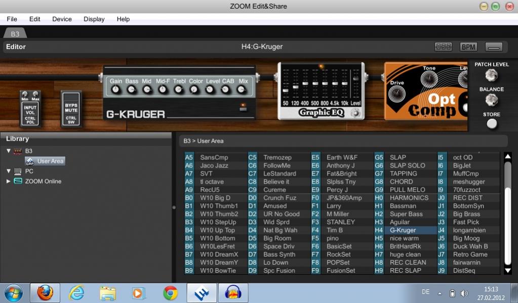The height and width of the screenshot is (303, 518).
Task: Expand the ZOOM Online tree node
Action: pyautogui.click(x=9, y=181)
